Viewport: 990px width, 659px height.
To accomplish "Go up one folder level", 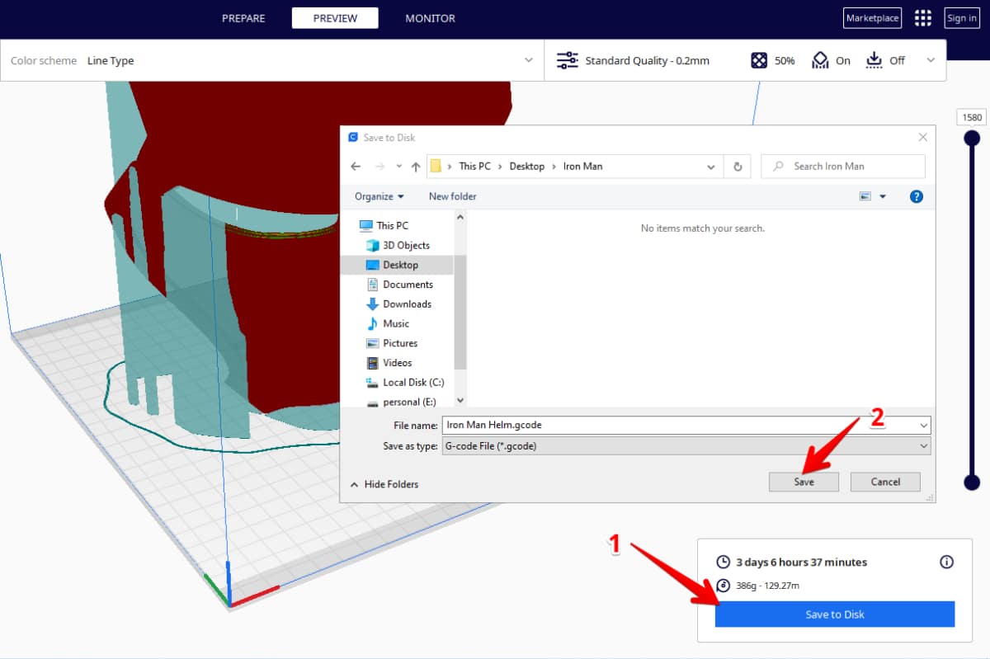I will pos(416,167).
